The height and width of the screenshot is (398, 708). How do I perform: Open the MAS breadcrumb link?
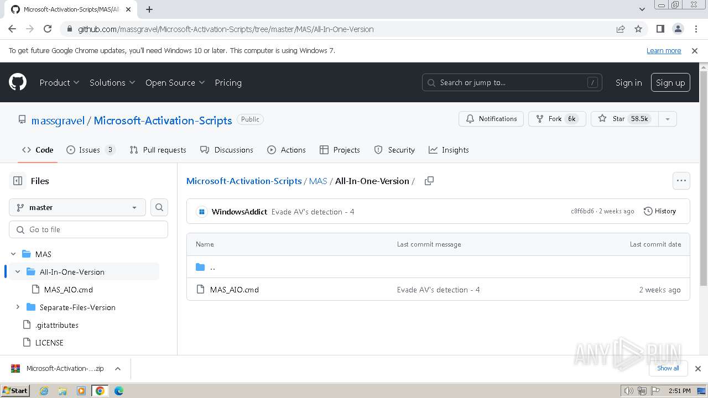[318, 181]
